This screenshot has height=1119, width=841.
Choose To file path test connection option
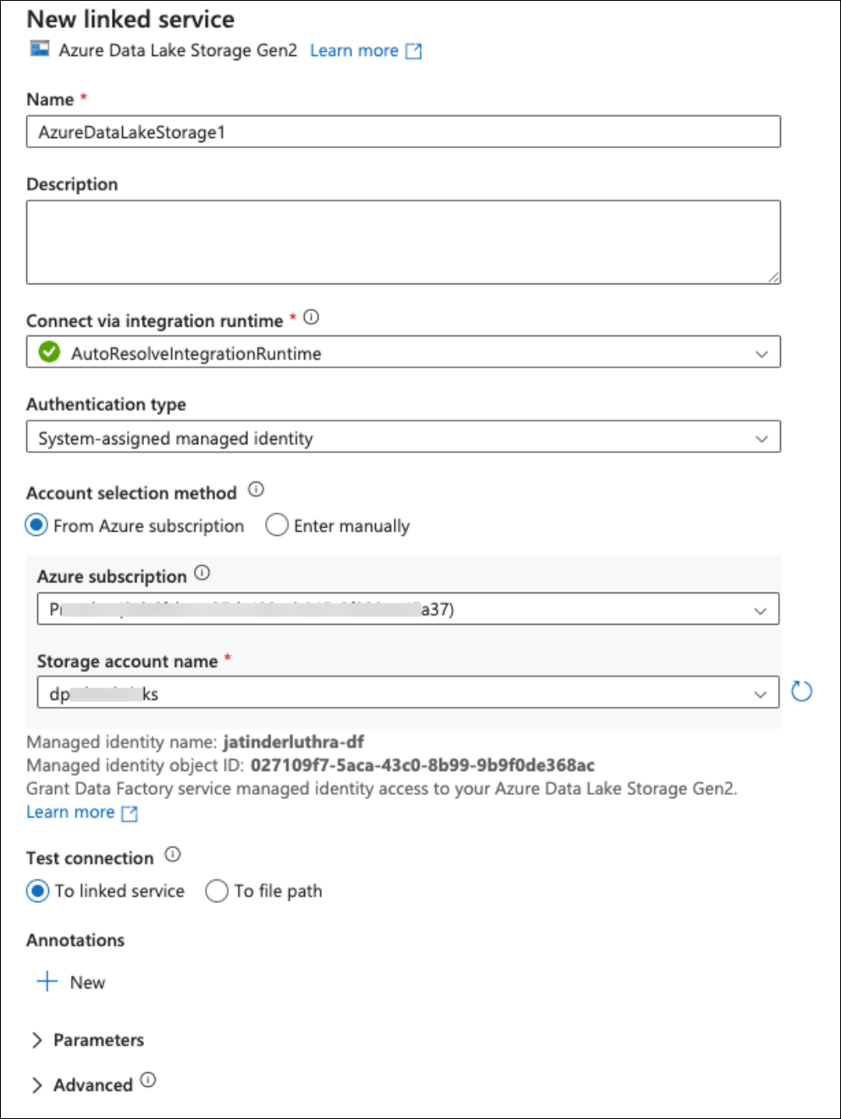click(x=217, y=891)
